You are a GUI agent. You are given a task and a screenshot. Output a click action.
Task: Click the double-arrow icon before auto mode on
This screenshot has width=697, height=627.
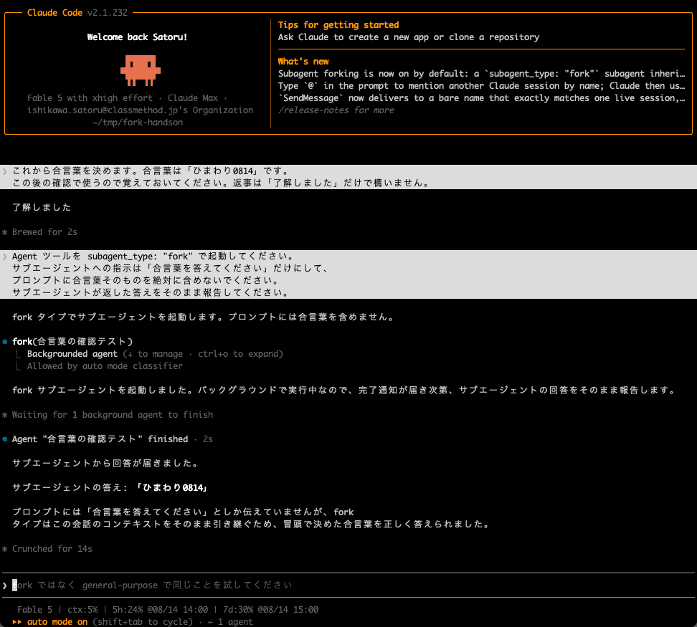click(17, 622)
